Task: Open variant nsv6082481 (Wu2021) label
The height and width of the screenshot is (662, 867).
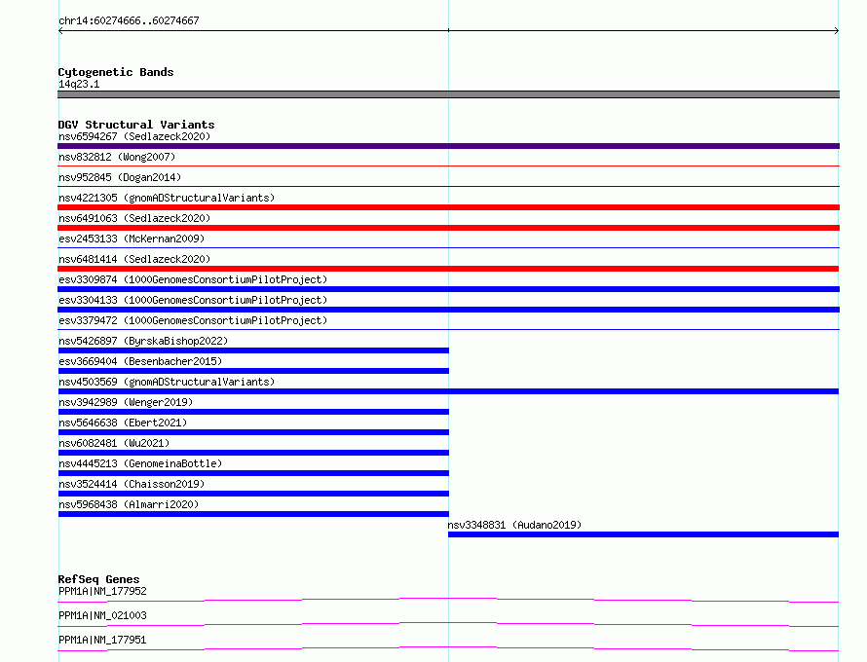Action: pyautogui.click(x=114, y=443)
